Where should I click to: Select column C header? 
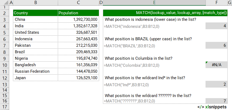[78, 3]
